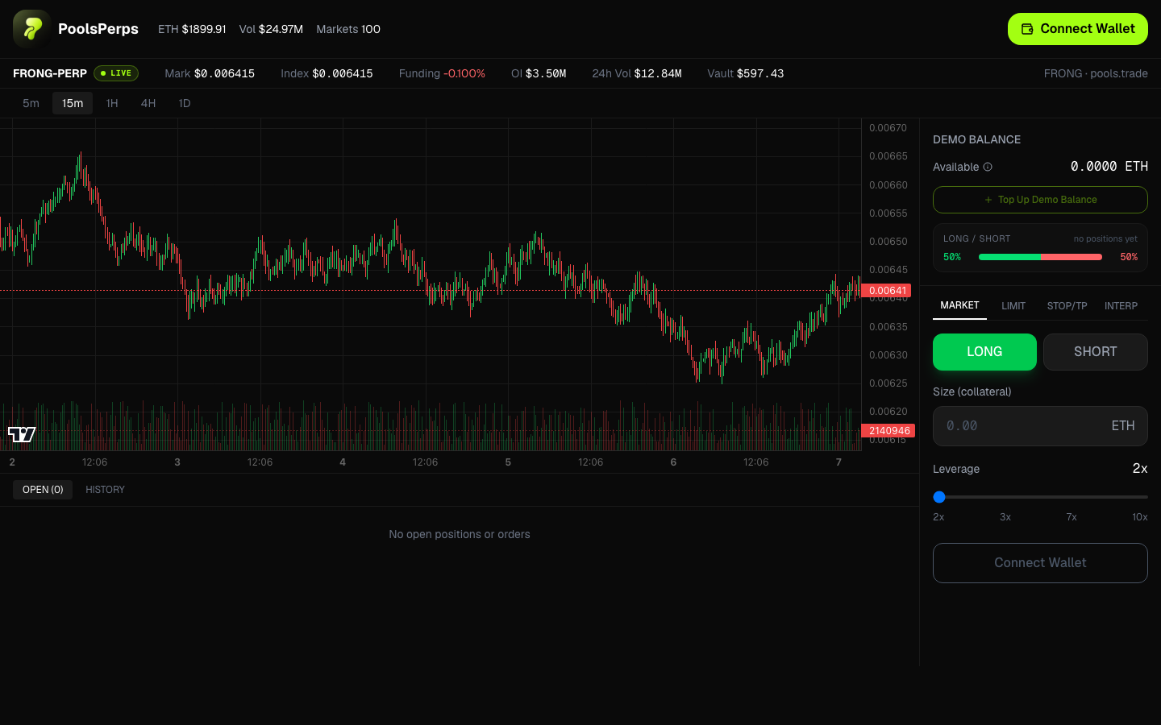Click the wallet icon in Connect Wallet button

[1027, 29]
